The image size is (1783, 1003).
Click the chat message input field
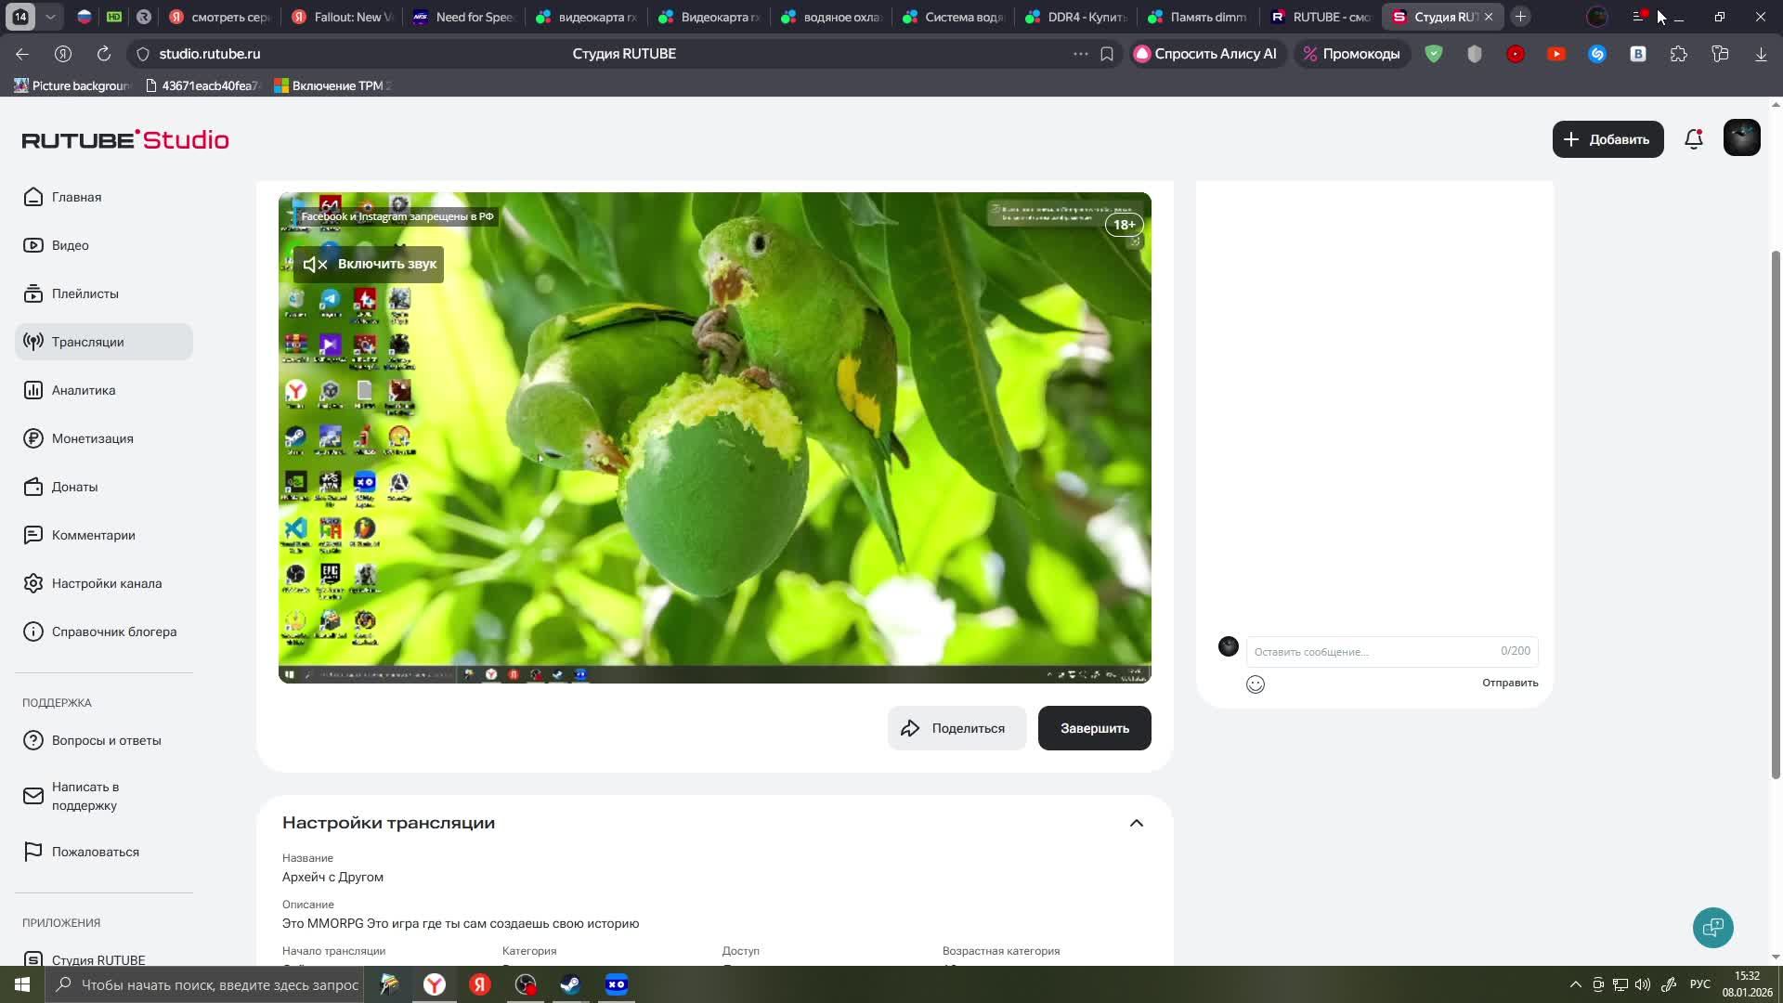coord(1373,652)
